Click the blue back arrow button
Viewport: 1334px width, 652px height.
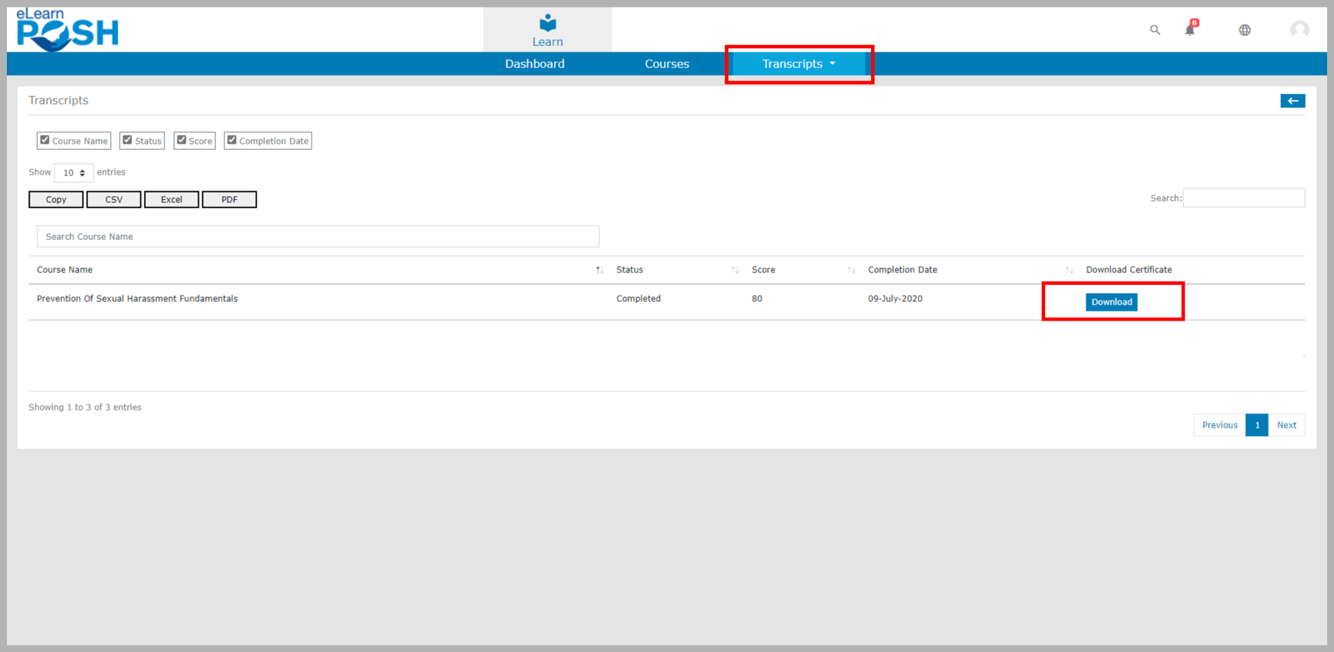click(x=1292, y=101)
